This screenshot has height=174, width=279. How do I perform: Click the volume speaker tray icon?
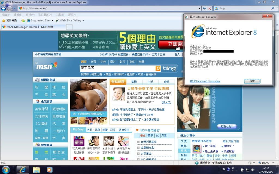tap(253, 170)
